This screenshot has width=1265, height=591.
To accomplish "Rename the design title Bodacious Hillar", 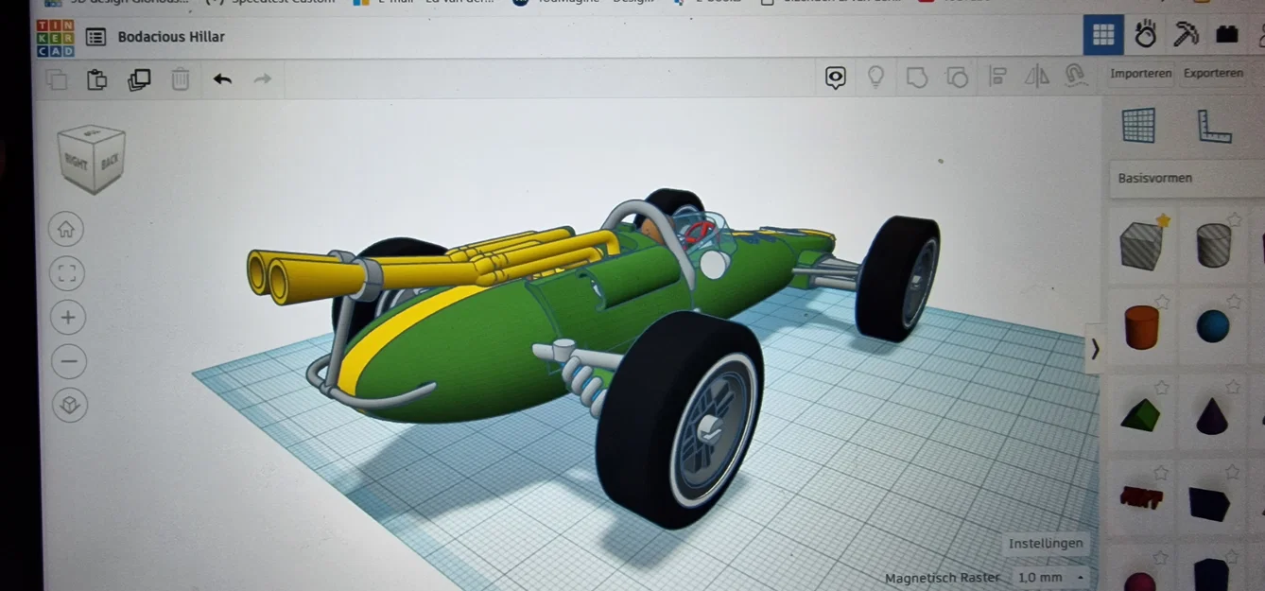I will click(x=171, y=37).
